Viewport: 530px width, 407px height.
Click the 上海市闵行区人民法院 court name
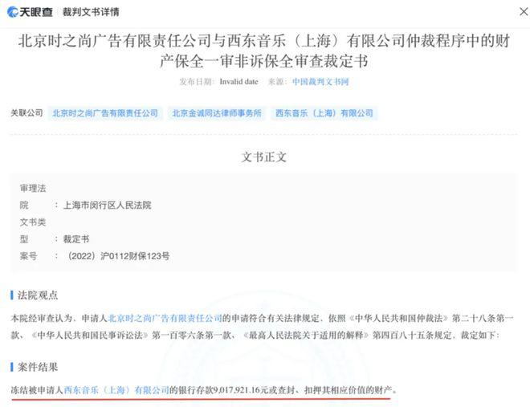point(107,205)
